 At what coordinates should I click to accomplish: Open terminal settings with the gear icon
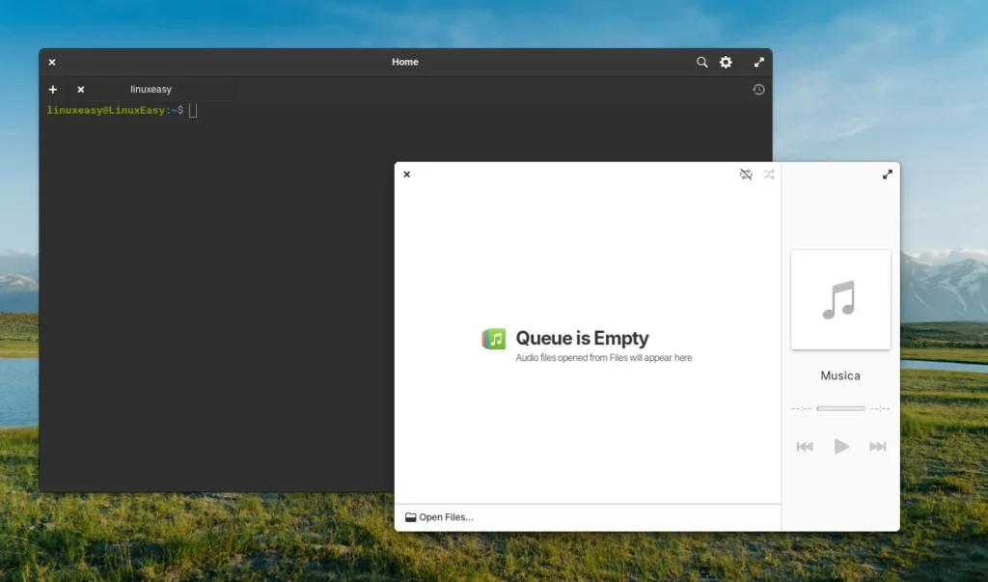(x=726, y=61)
